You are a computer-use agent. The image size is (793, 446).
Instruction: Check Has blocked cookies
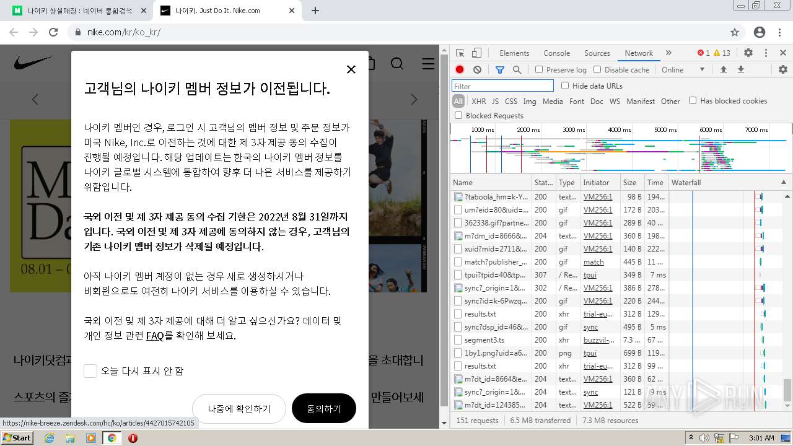pos(693,100)
